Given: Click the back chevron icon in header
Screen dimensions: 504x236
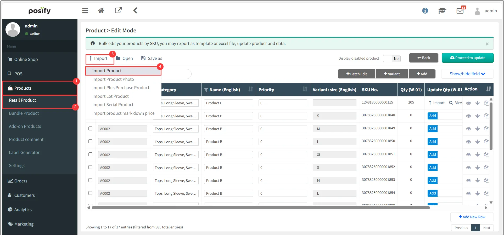Looking at the screenshot, I should [x=135, y=10].
